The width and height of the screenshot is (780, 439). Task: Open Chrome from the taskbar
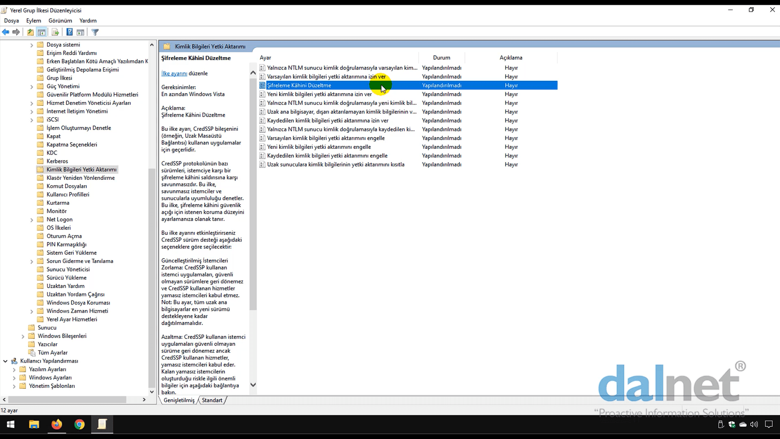coord(79,424)
